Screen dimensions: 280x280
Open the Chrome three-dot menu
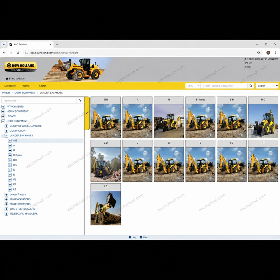275,53
